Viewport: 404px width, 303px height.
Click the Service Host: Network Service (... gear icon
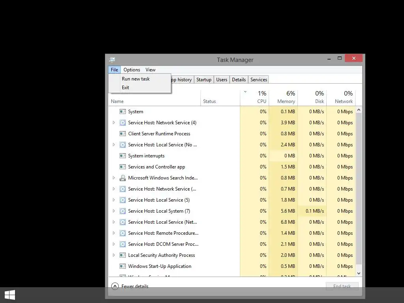click(x=123, y=189)
